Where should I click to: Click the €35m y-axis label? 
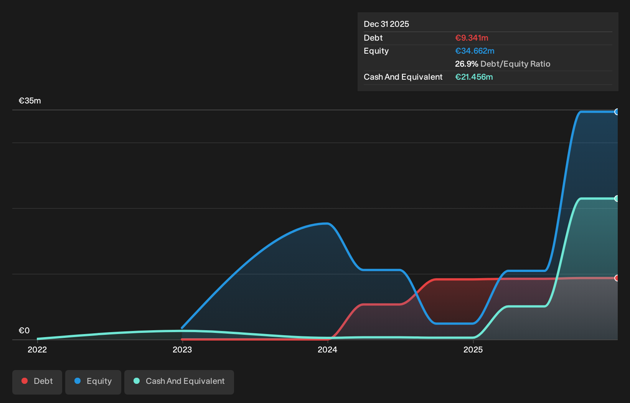tap(30, 101)
